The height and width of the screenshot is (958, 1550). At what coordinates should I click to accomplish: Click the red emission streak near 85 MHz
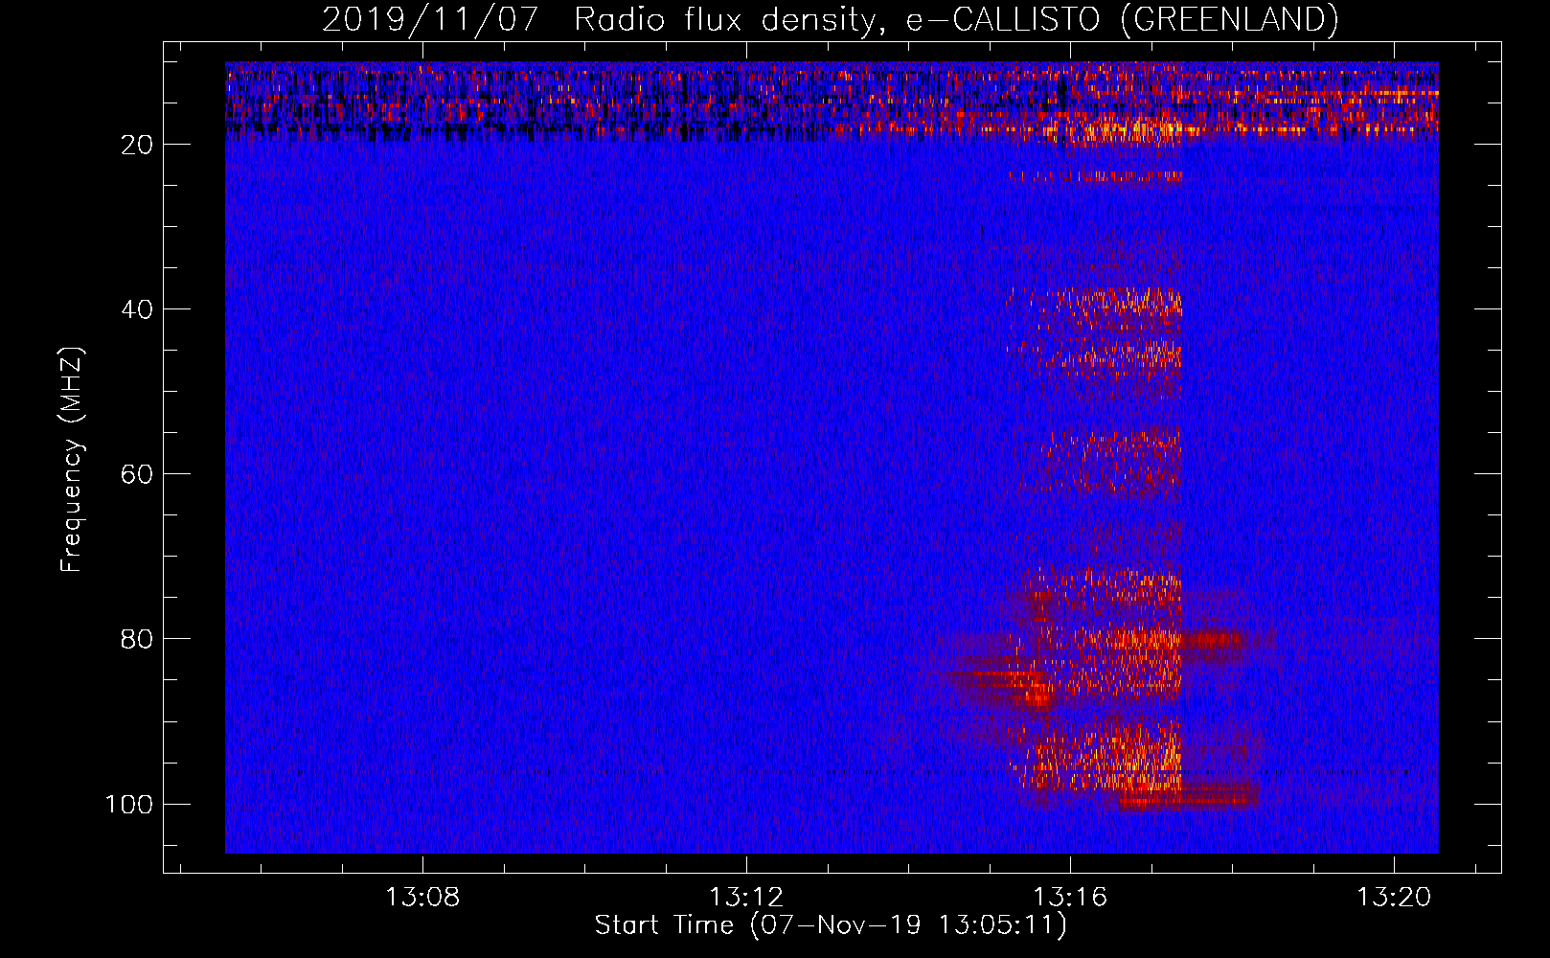1001,685
